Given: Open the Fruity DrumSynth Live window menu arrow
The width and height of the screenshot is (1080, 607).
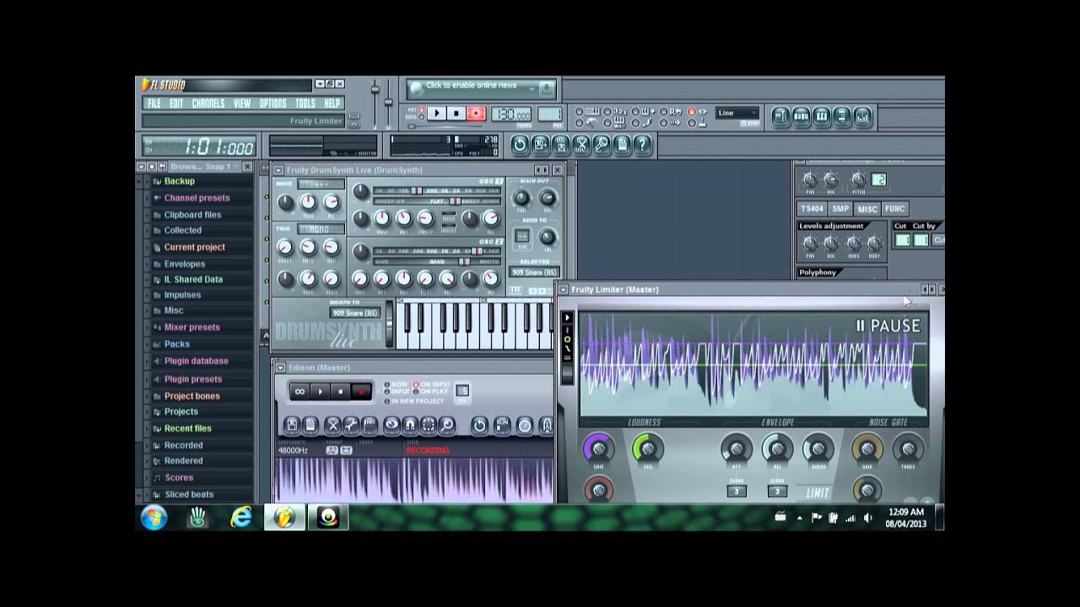Looking at the screenshot, I should pyautogui.click(x=278, y=170).
